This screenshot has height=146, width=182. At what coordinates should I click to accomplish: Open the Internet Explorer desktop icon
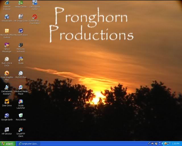point(7,5)
